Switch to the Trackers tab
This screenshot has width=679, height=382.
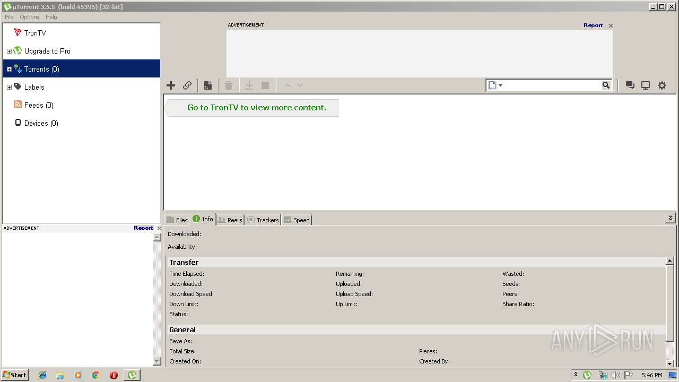tap(263, 220)
